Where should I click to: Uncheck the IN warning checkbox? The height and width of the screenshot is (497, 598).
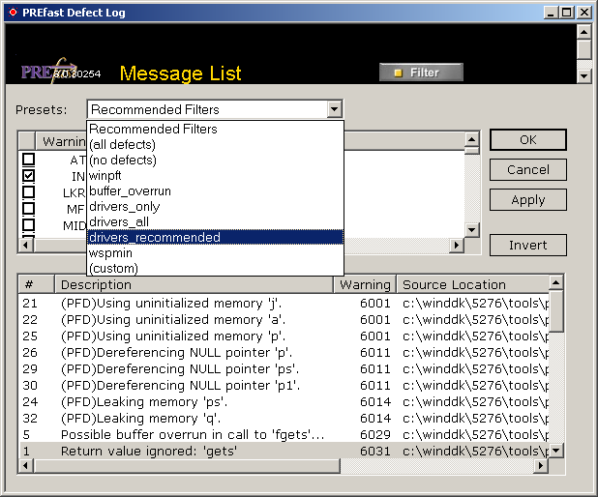pyautogui.click(x=29, y=176)
